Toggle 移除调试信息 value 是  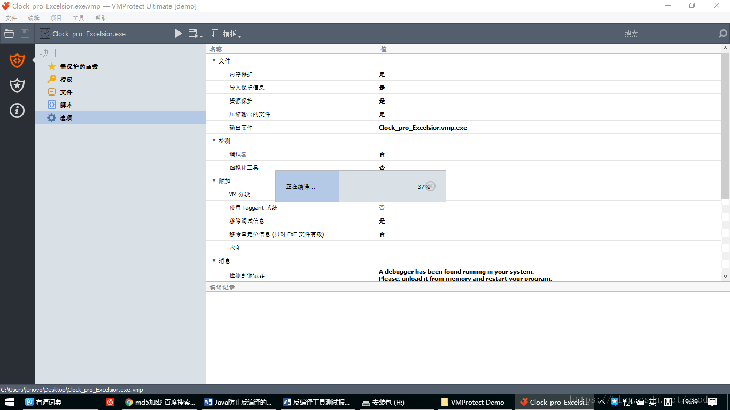(x=382, y=221)
